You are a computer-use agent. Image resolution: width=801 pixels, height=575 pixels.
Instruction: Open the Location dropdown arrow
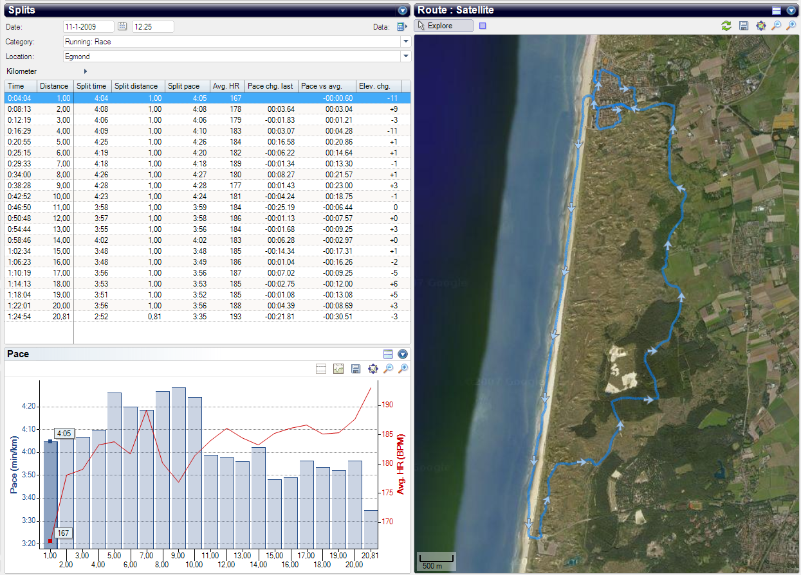(x=405, y=56)
